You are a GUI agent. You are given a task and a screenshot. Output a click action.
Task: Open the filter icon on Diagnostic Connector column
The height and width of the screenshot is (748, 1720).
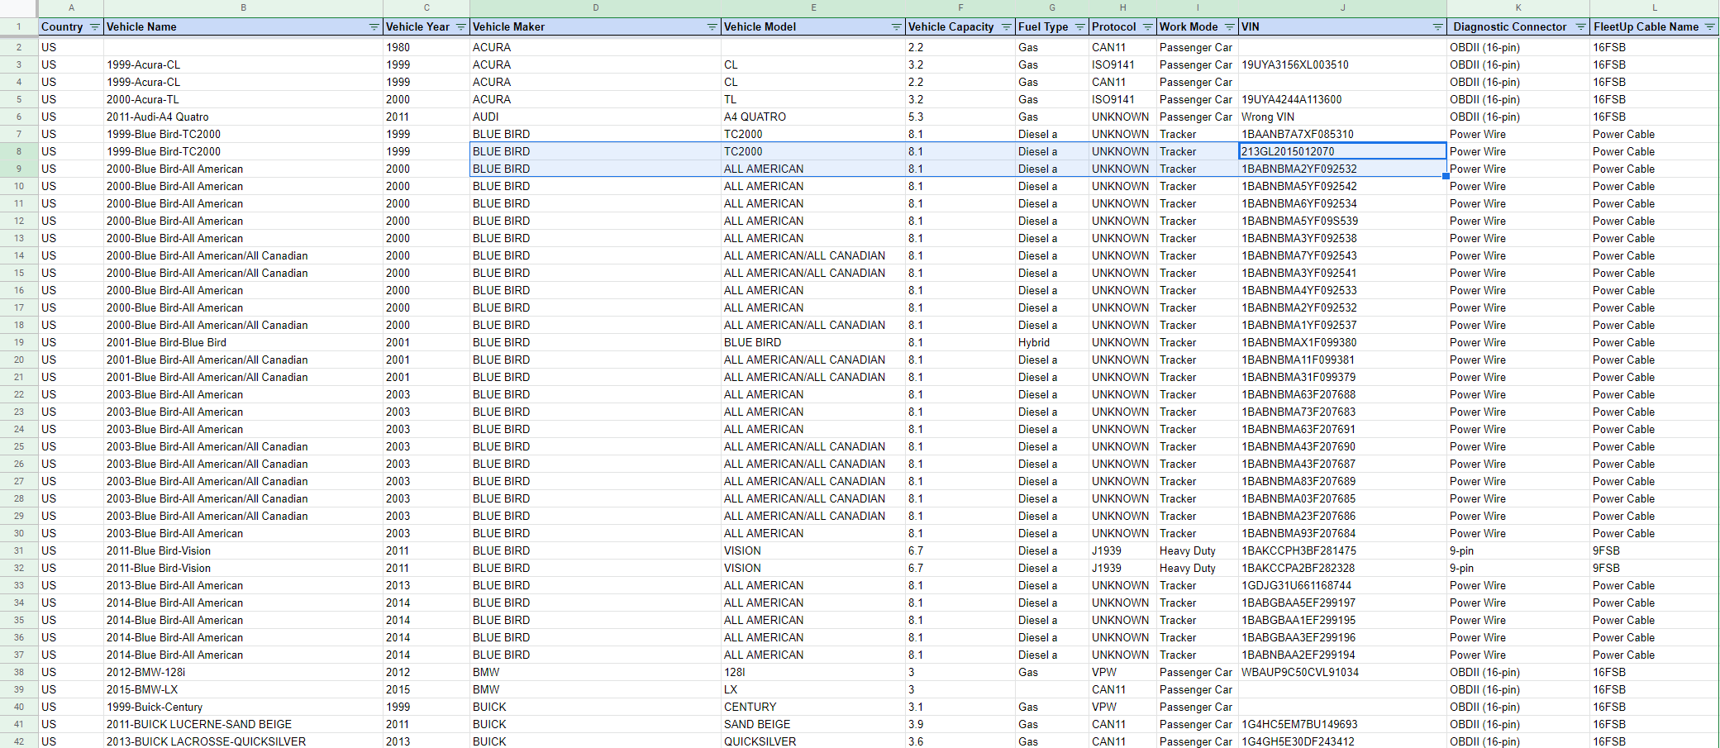(x=1583, y=26)
